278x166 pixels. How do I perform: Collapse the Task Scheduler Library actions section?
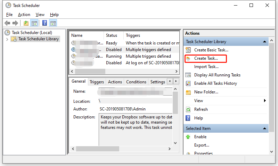pyautogui.click(x=264, y=42)
